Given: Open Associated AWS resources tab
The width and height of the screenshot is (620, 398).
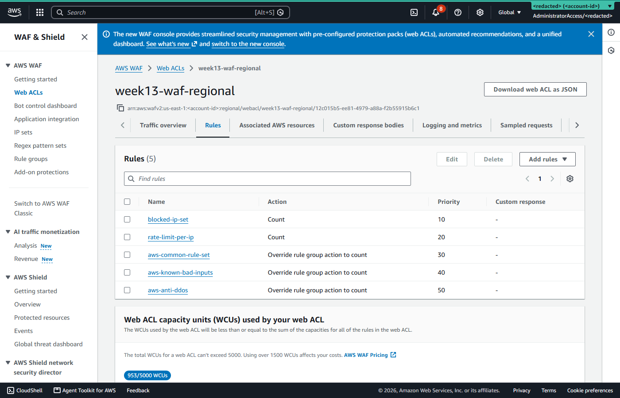Looking at the screenshot, I should [277, 125].
